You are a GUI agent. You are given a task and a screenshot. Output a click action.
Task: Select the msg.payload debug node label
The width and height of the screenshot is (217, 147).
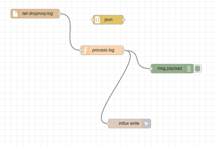[169, 68]
